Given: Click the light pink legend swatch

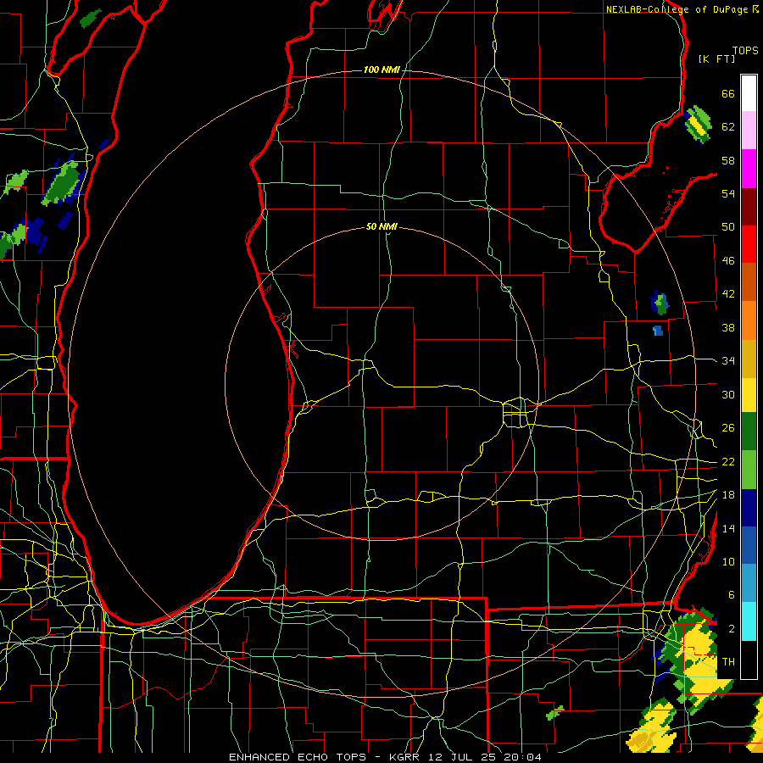Looking at the screenshot, I should [749, 131].
